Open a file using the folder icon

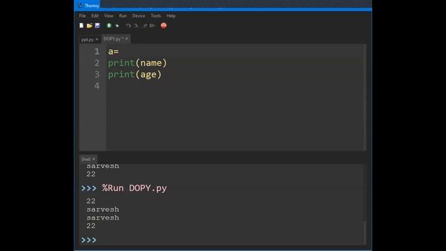[89, 26]
